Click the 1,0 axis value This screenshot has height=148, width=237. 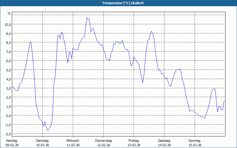pos(9,107)
